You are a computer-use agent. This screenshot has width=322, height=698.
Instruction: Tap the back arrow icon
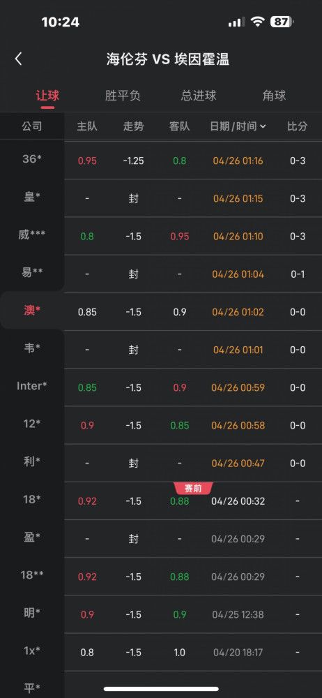point(18,59)
